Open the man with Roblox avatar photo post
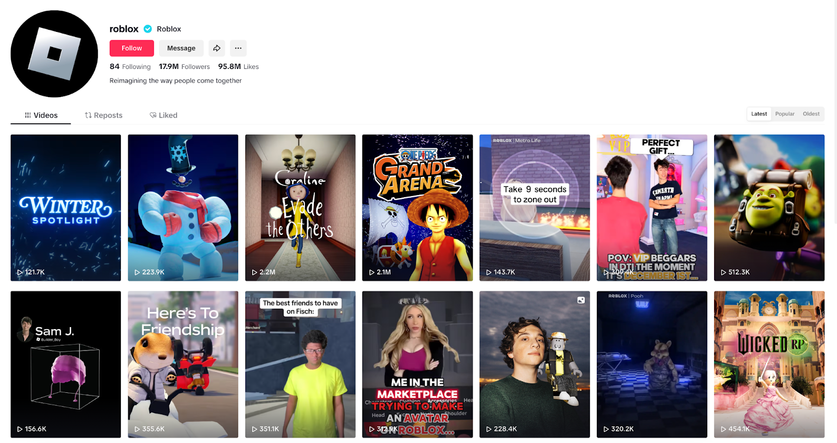This screenshot has width=837, height=443. click(x=535, y=364)
